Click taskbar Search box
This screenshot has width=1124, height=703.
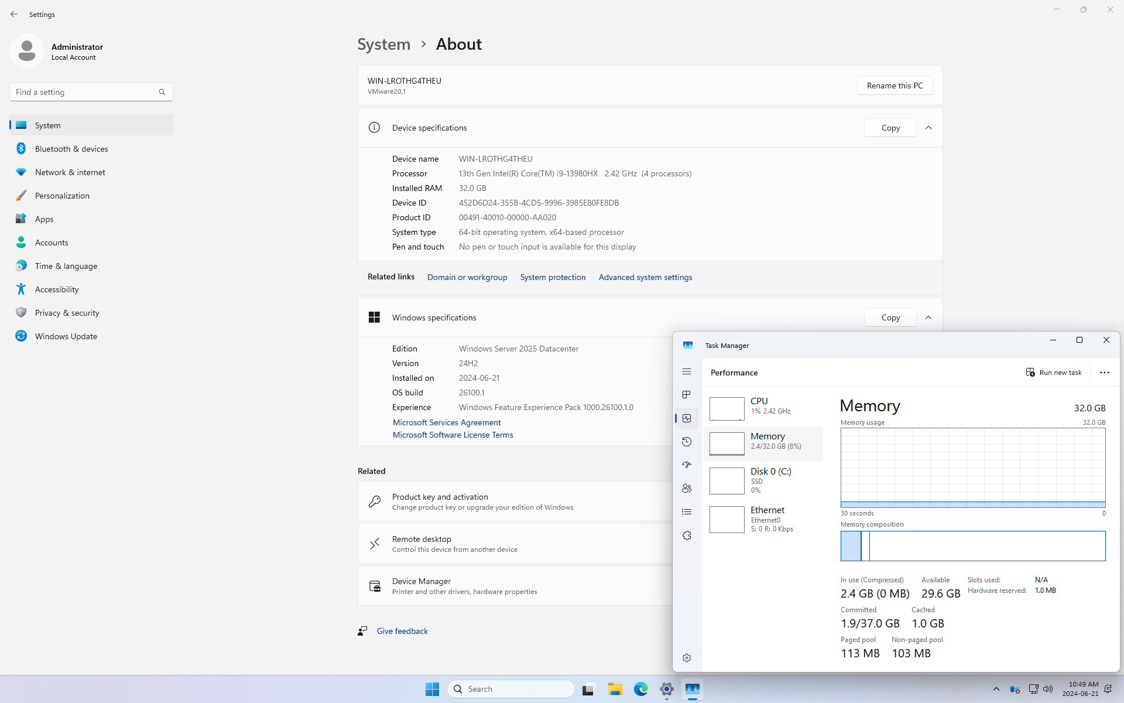tap(510, 689)
